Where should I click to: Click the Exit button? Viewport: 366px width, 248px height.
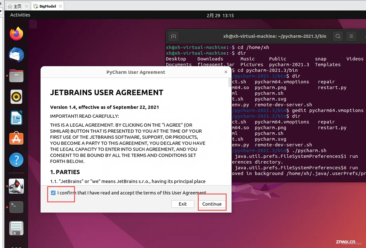point(183,204)
